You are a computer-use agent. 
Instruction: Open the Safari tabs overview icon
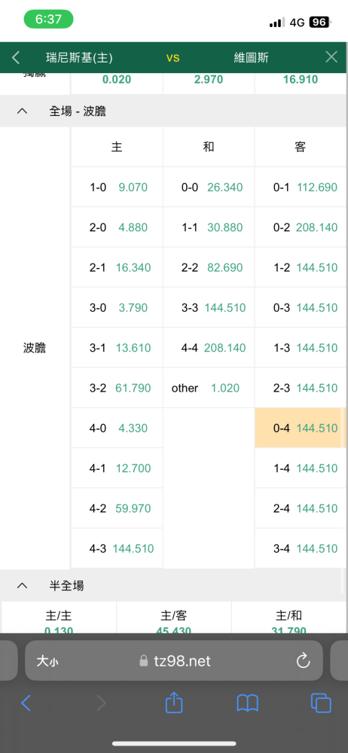(x=321, y=703)
